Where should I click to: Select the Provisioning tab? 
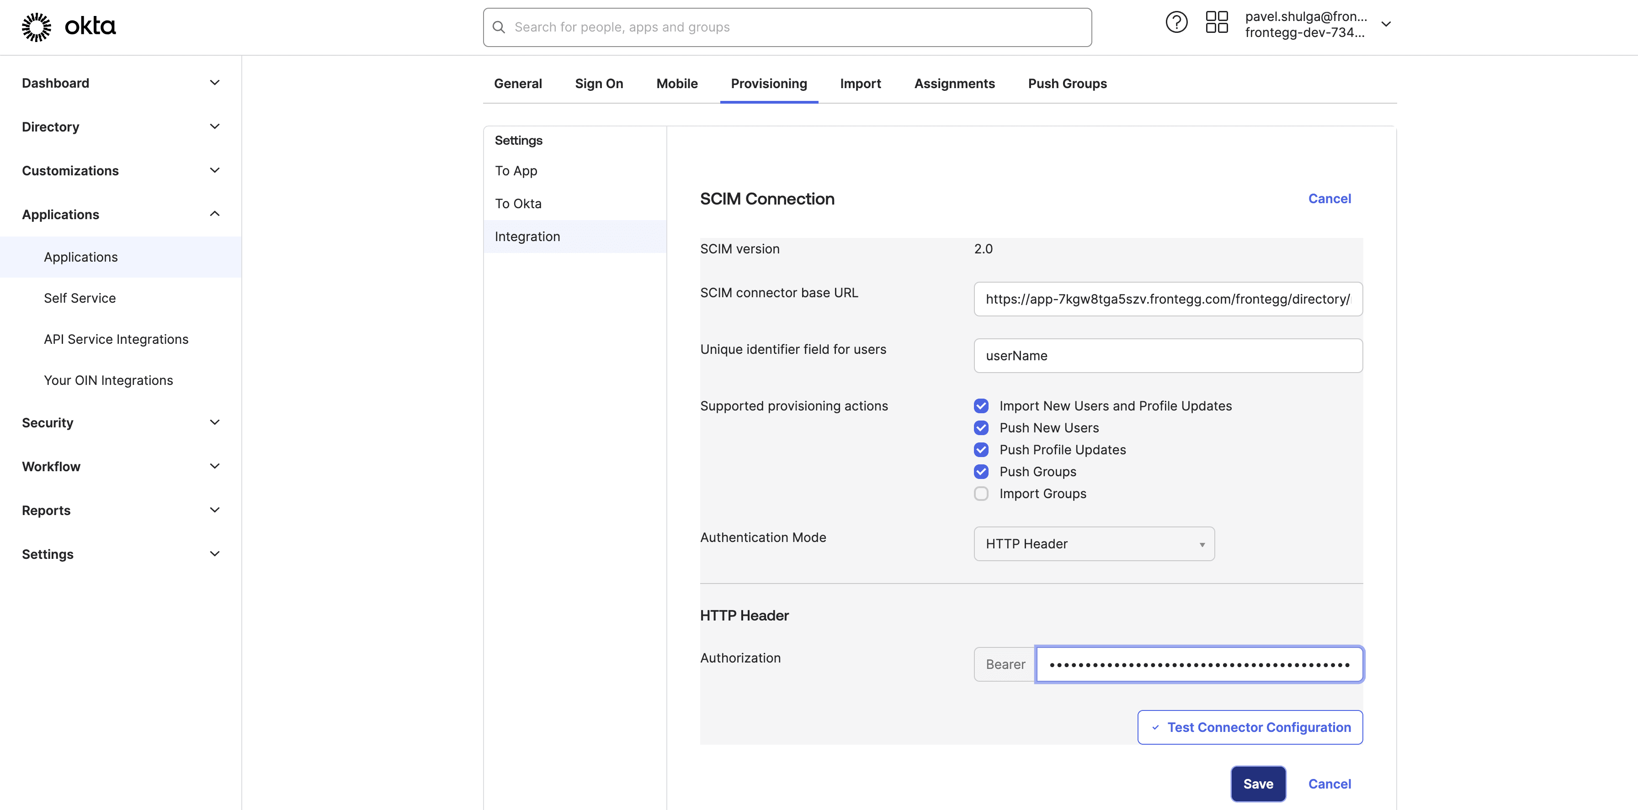[x=769, y=84]
